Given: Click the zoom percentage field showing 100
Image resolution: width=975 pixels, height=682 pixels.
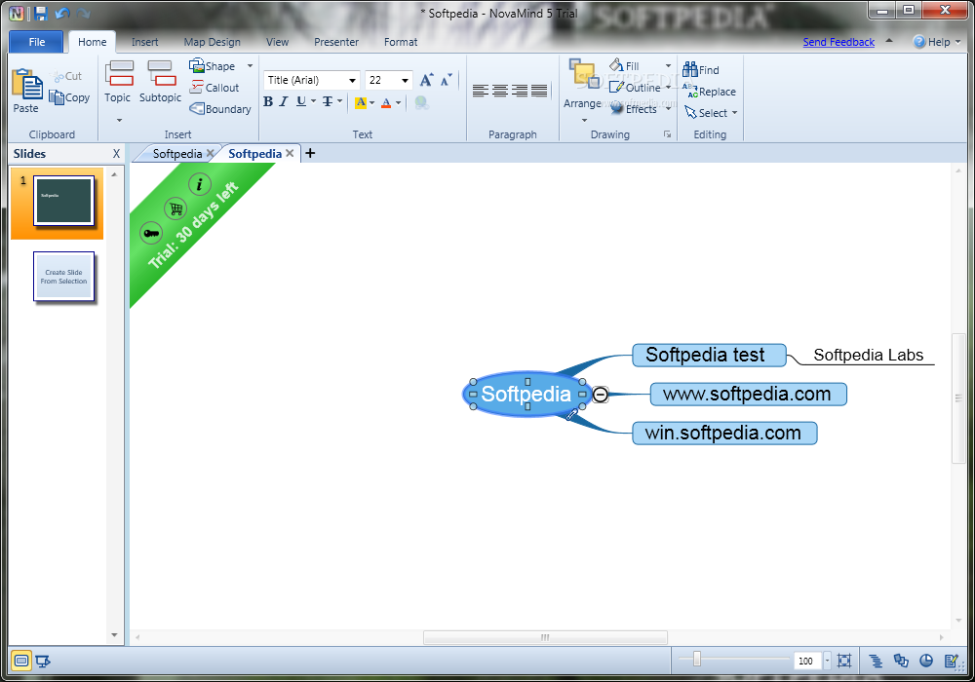Looking at the screenshot, I should tap(806, 661).
